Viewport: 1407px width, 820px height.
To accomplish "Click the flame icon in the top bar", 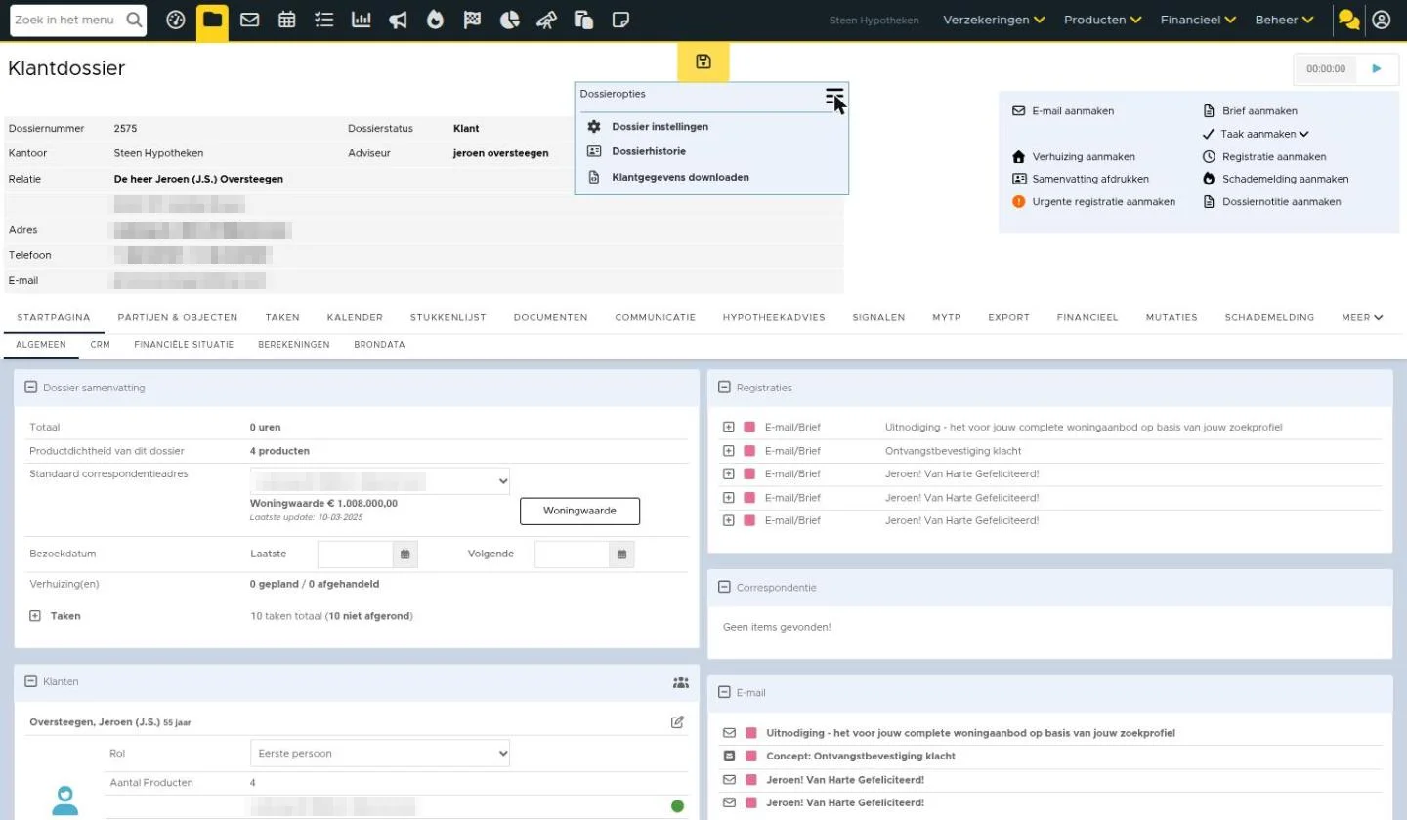I will [435, 20].
